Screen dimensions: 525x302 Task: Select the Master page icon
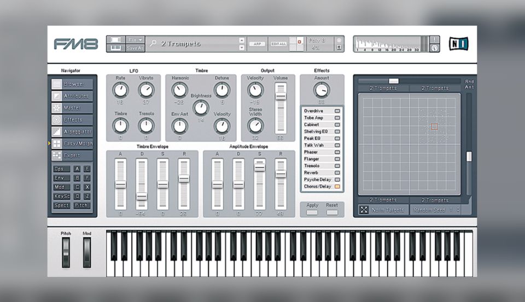pos(57,108)
